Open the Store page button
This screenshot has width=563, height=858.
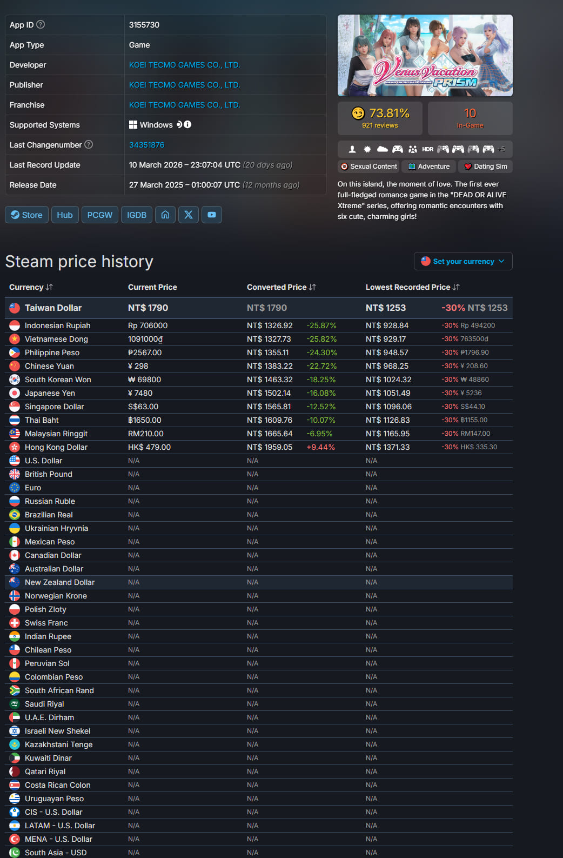[27, 215]
